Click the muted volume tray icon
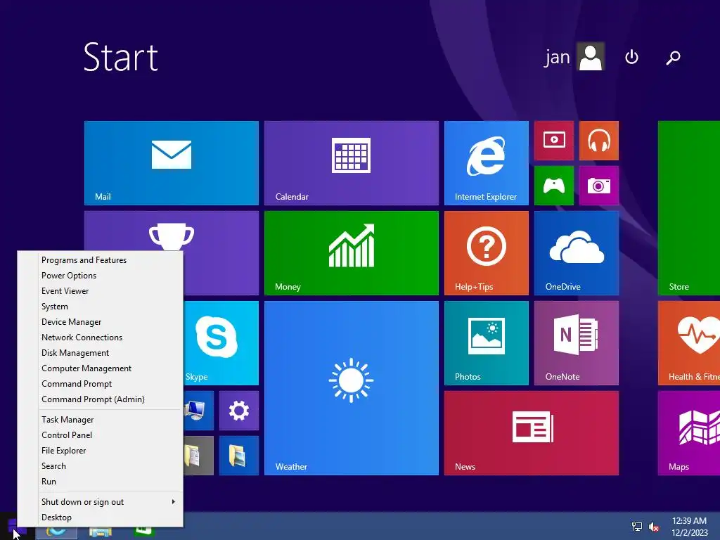This screenshot has height=540, width=720. (654, 526)
